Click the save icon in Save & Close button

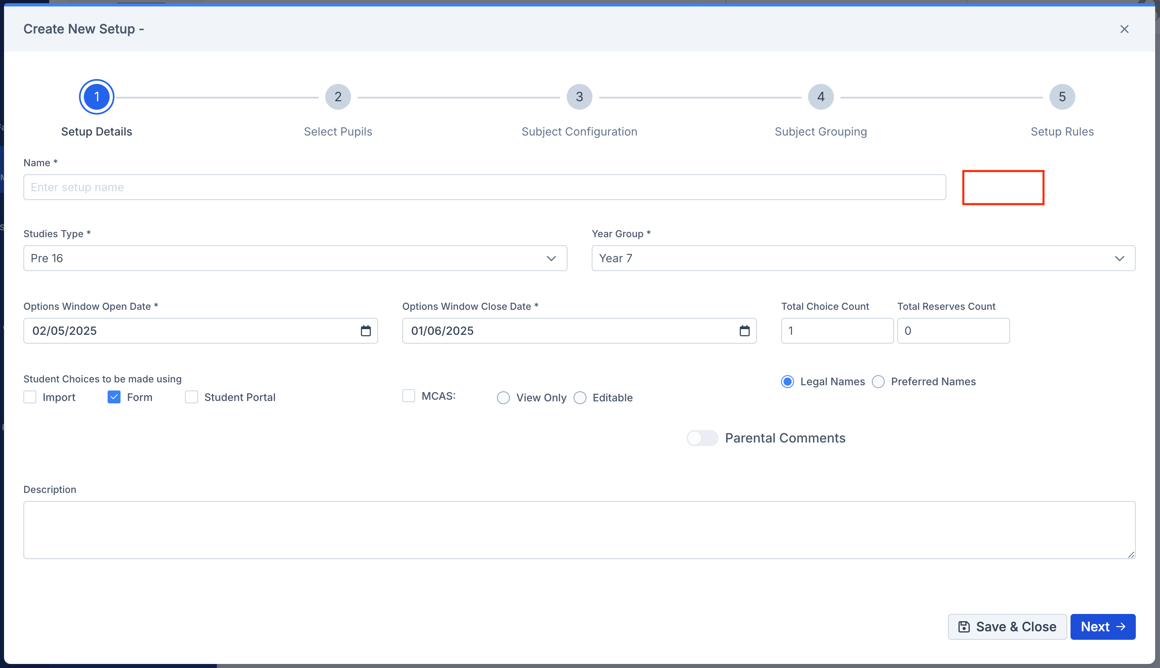[964, 626]
